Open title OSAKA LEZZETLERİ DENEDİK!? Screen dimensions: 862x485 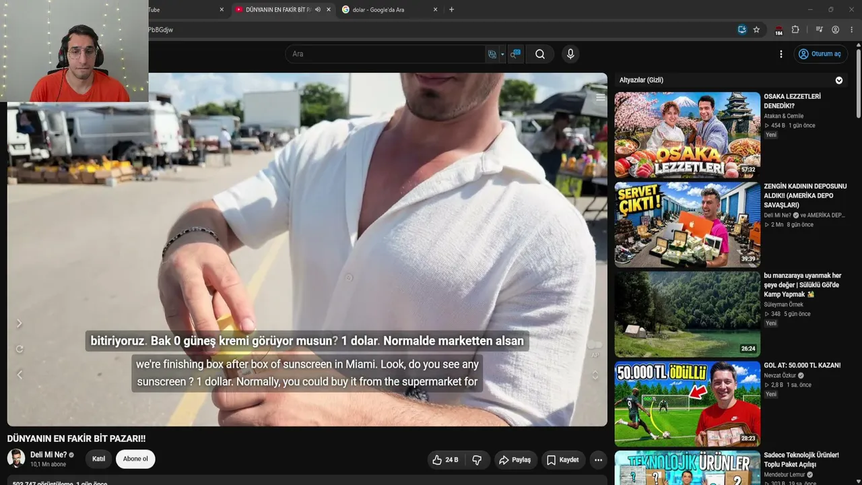coord(793,101)
